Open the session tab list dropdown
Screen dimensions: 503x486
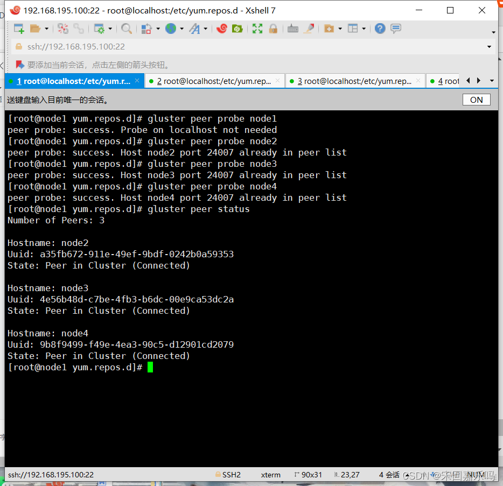492,81
